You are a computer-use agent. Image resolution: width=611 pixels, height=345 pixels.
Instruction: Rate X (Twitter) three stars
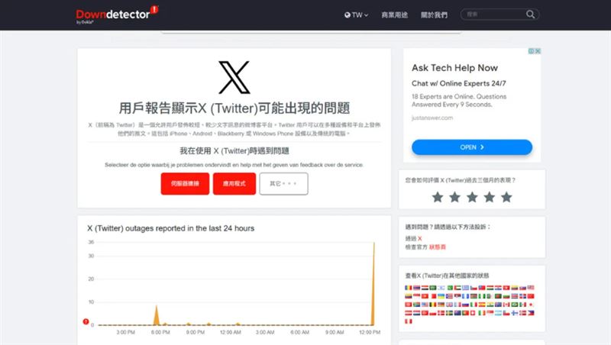point(472,197)
